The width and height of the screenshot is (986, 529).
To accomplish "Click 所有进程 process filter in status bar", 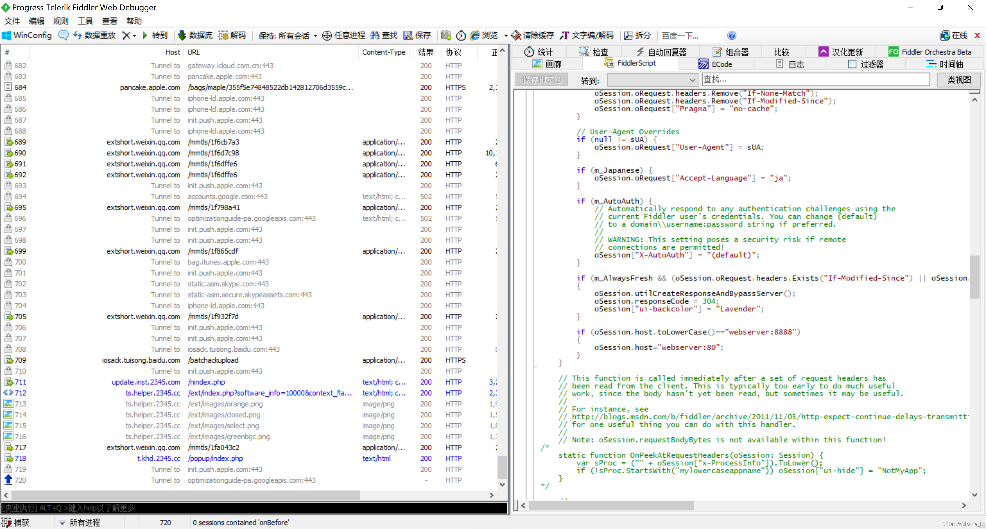I will click(x=79, y=523).
